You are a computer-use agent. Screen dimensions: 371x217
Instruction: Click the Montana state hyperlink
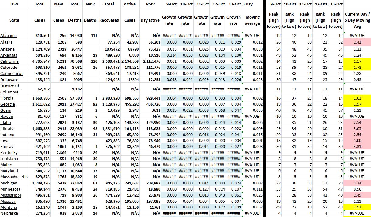pos(9,207)
